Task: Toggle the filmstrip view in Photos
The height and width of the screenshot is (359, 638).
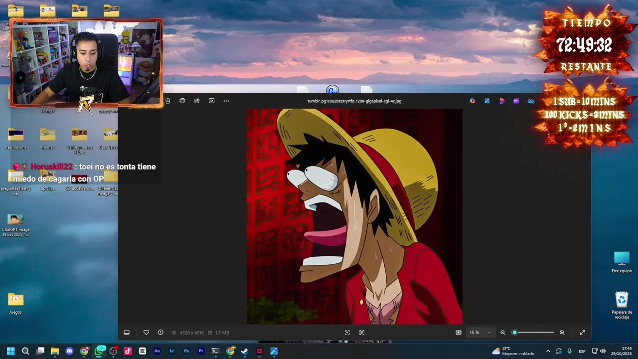Action: pyautogui.click(x=127, y=333)
